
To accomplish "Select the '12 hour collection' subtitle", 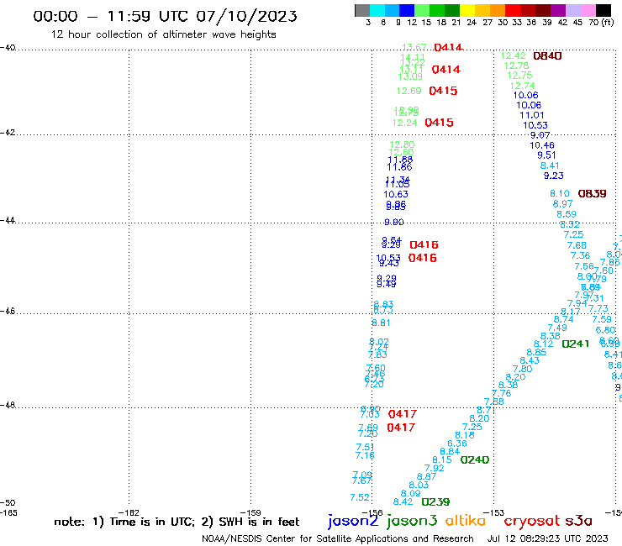I will click(x=163, y=34).
